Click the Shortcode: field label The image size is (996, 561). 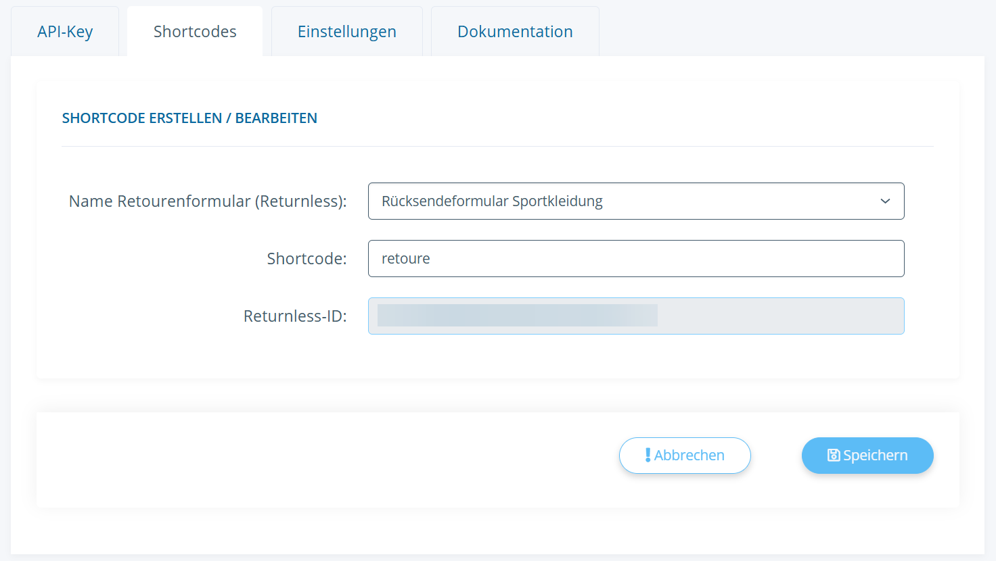[x=307, y=259]
